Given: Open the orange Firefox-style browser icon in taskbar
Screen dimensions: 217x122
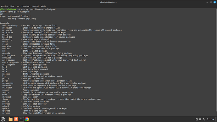Looking at the screenshot, I should point(16,119).
